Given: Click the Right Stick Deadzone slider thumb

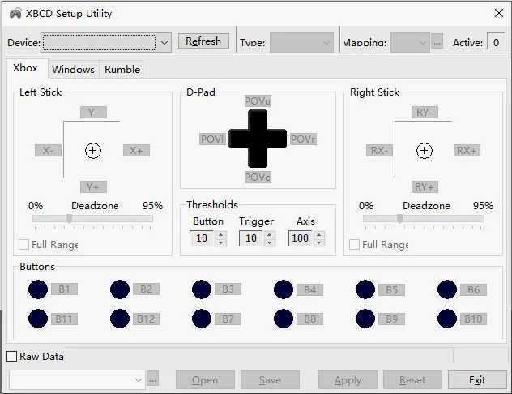Looking at the screenshot, I should (x=399, y=219).
